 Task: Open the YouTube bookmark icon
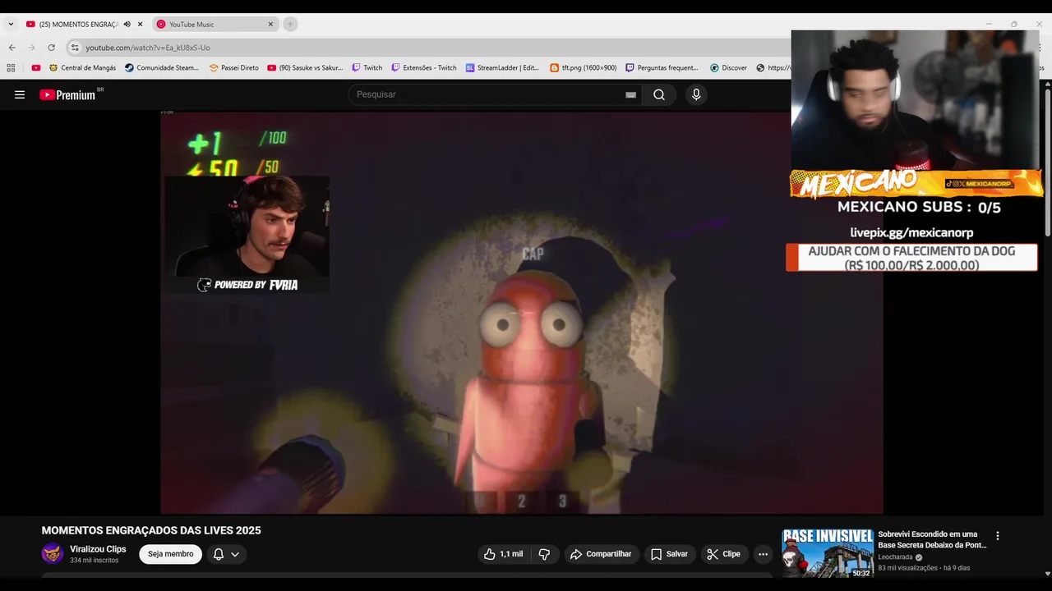tap(35, 68)
